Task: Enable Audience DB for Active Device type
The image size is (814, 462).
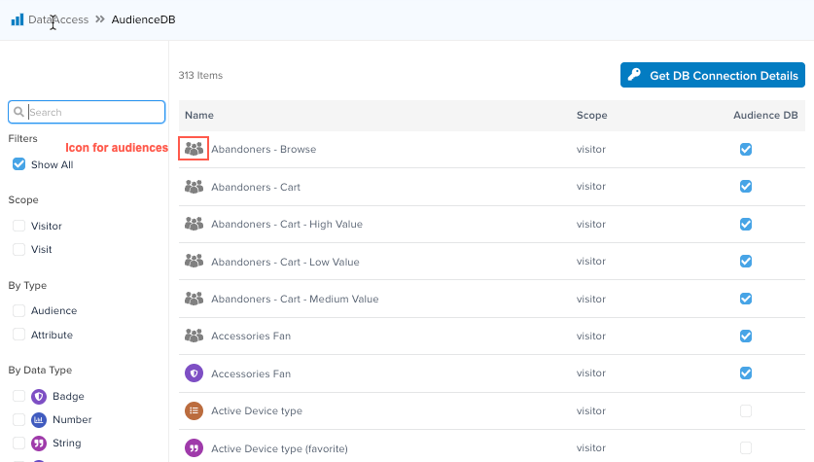Action: (x=746, y=410)
